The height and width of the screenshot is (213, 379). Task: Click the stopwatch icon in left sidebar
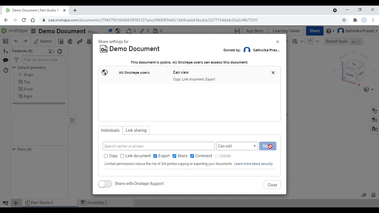[x=5, y=70]
